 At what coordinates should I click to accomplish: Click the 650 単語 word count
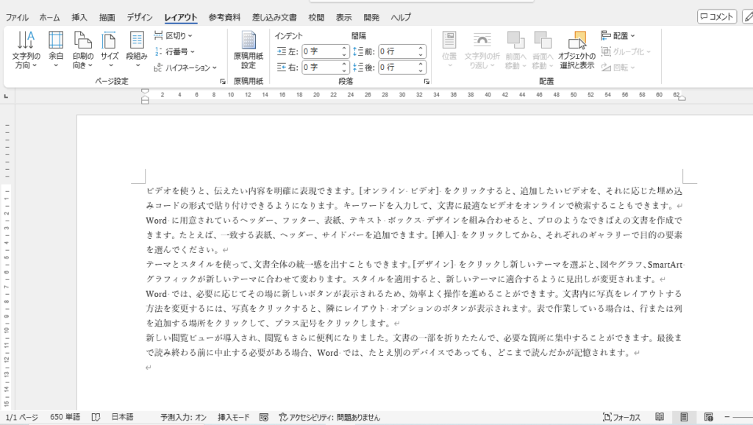click(65, 418)
